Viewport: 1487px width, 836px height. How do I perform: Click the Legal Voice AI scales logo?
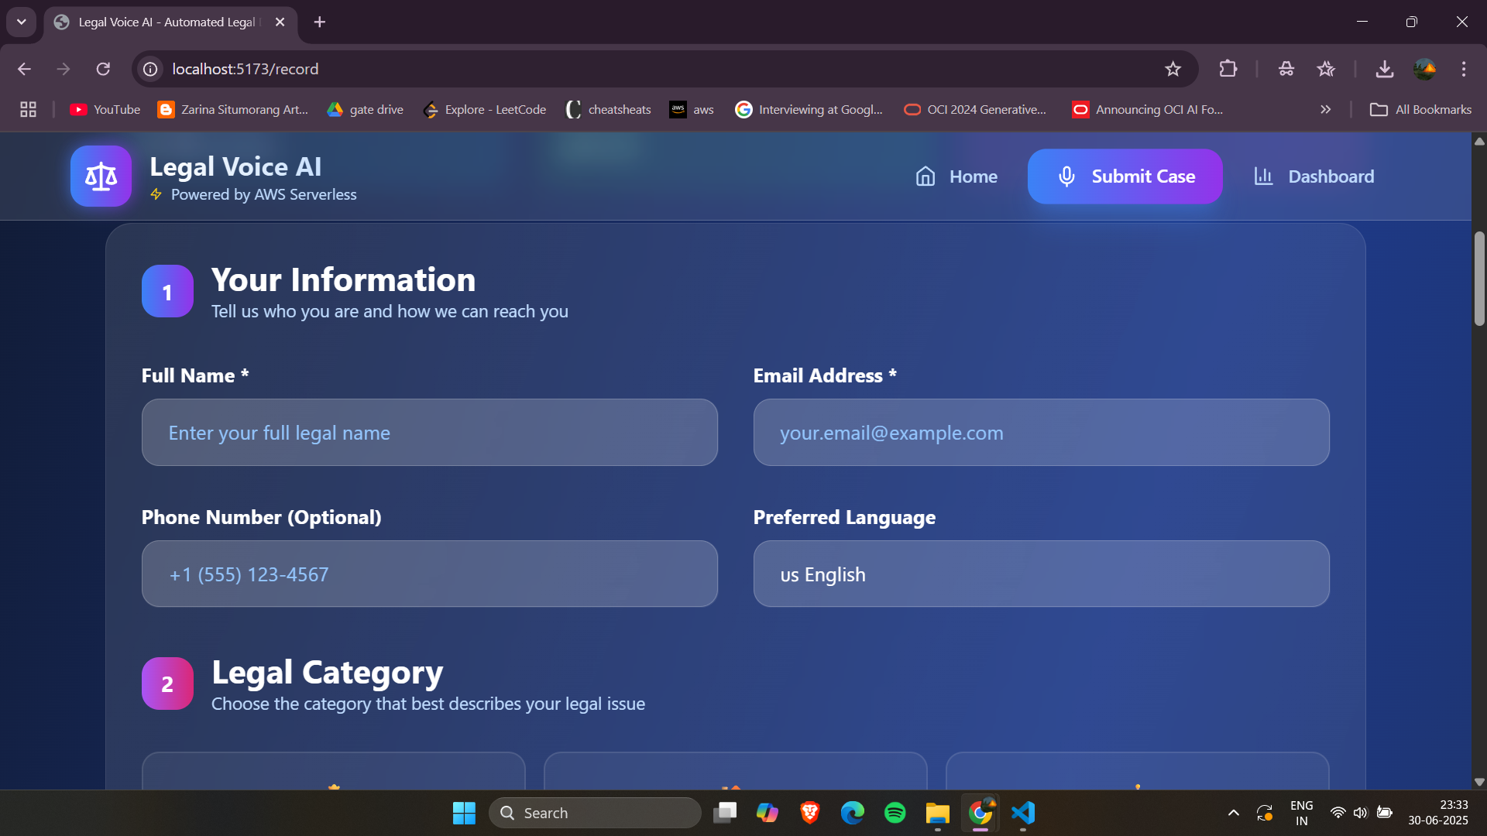point(101,176)
